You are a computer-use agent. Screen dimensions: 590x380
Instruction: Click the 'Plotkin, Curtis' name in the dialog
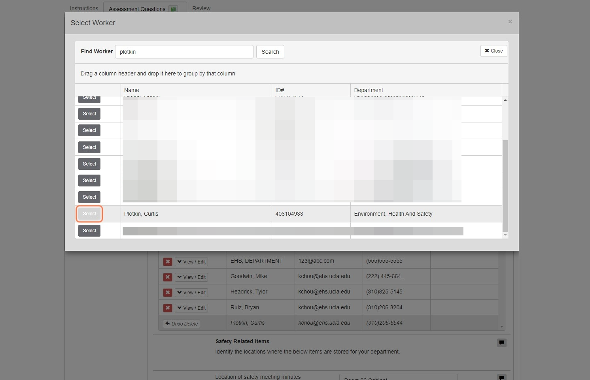141,214
